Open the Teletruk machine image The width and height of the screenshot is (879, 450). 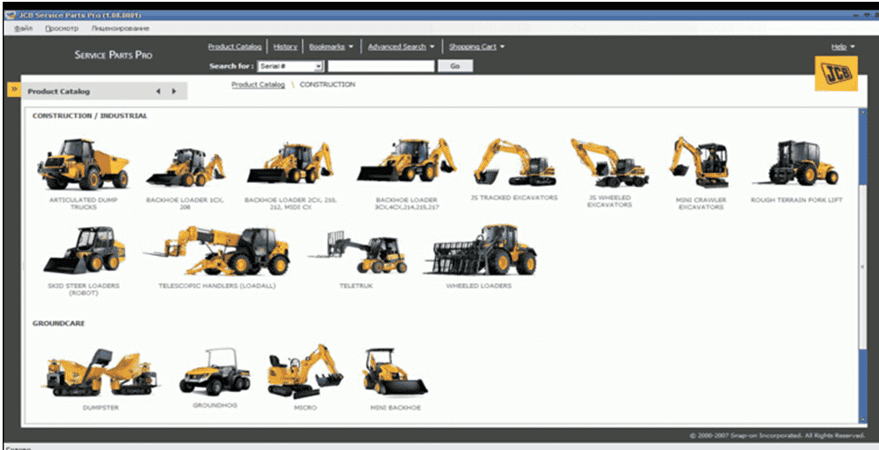358,252
